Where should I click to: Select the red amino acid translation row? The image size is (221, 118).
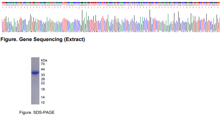click(110, 7)
